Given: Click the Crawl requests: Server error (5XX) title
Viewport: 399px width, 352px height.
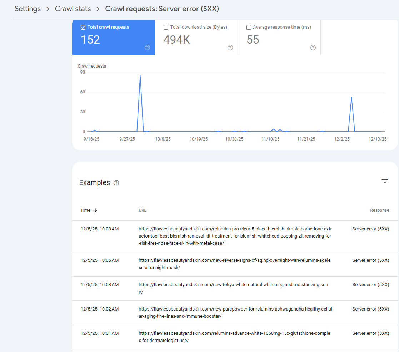Looking at the screenshot, I should coord(162,9).
